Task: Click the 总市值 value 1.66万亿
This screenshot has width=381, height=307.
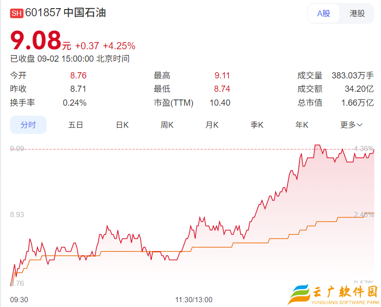Action: (x=358, y=103)
